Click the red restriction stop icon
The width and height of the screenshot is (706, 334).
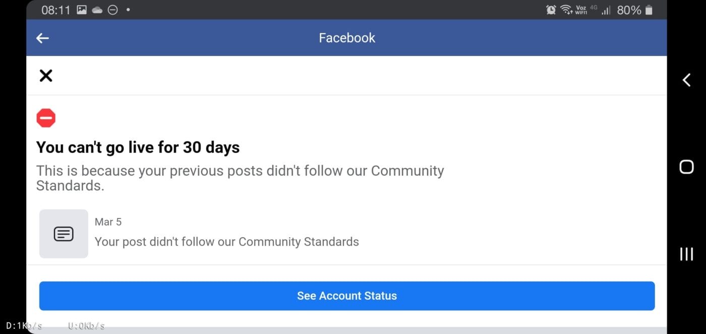coord(46,118)
